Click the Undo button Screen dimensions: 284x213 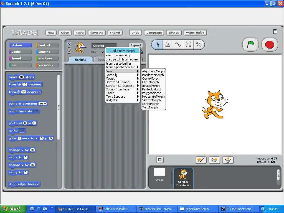click(x=135, y=33)
